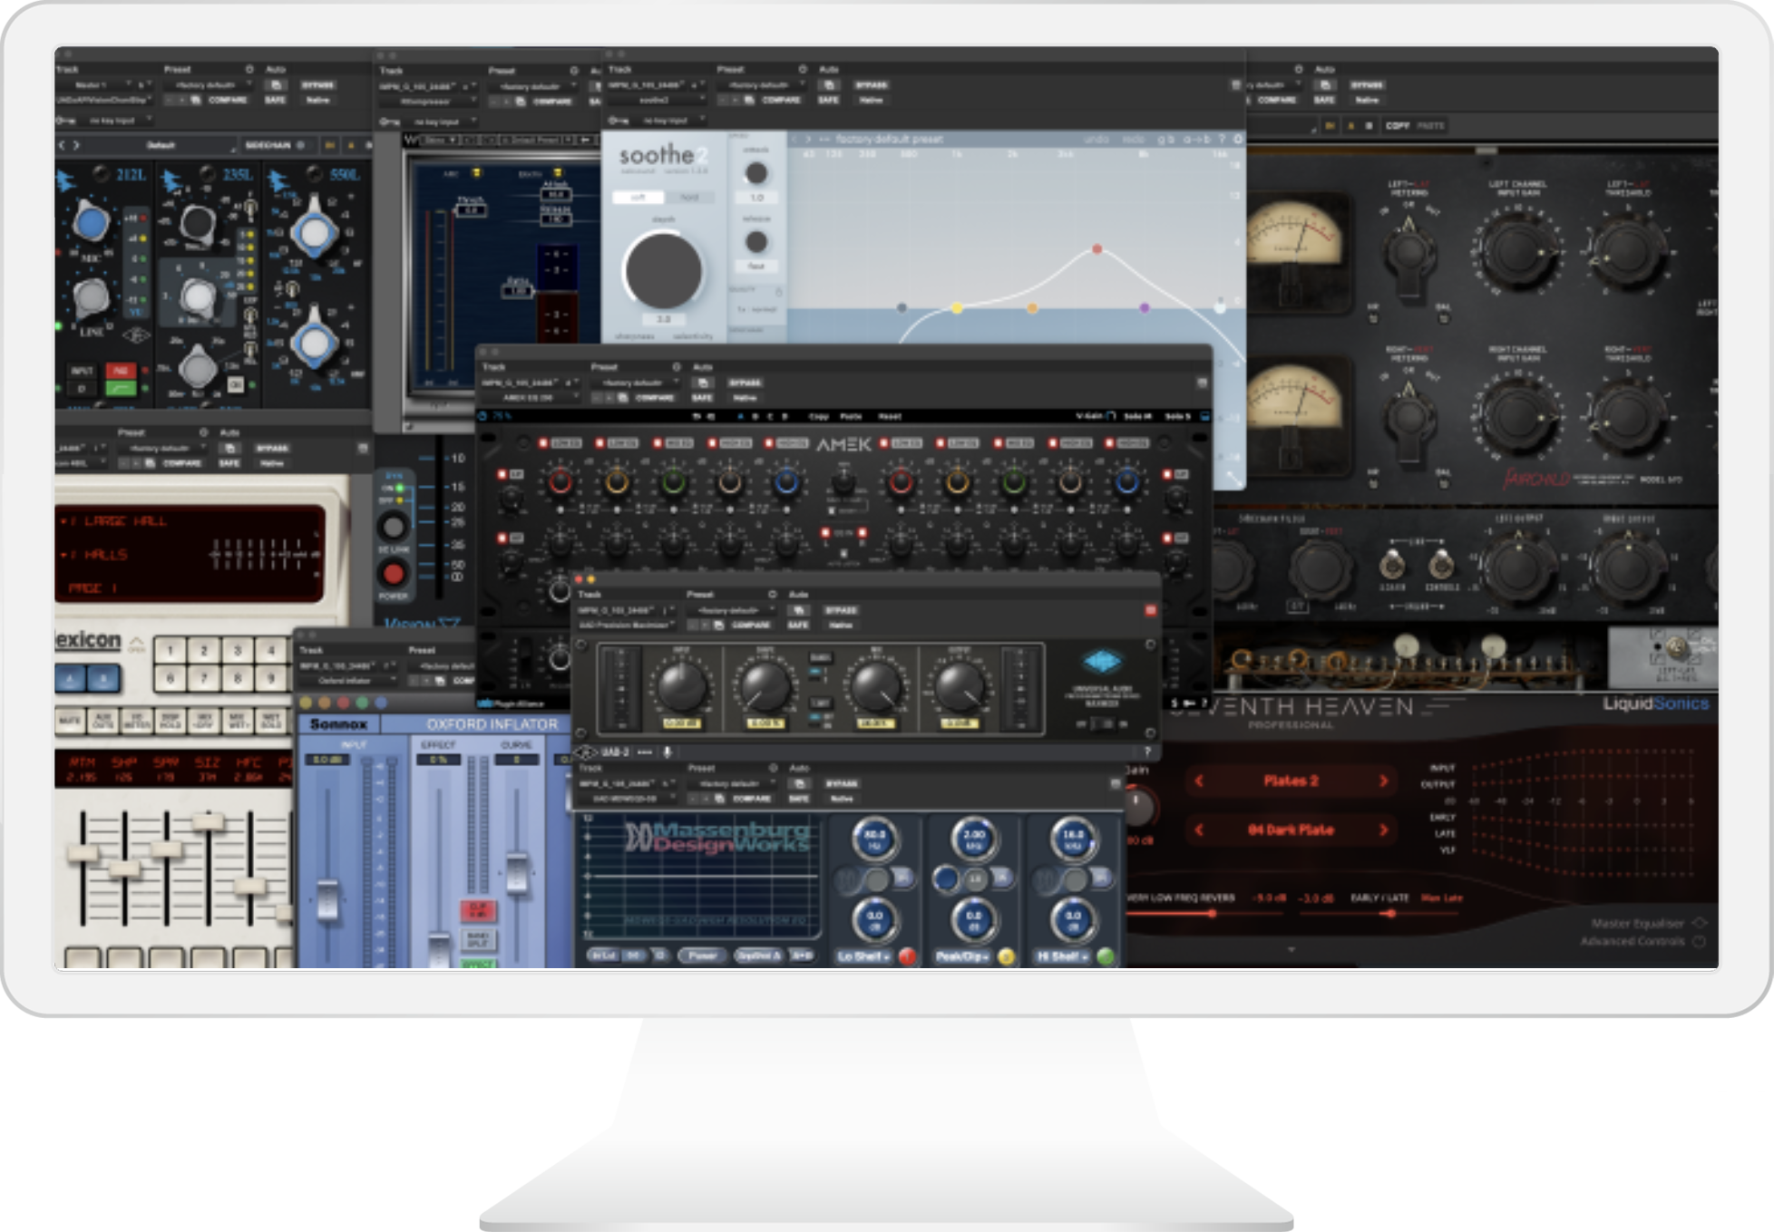1774x1232 pixels.
Task: Click the Fairchild left threshold knob
Action: click(1628, 251)
